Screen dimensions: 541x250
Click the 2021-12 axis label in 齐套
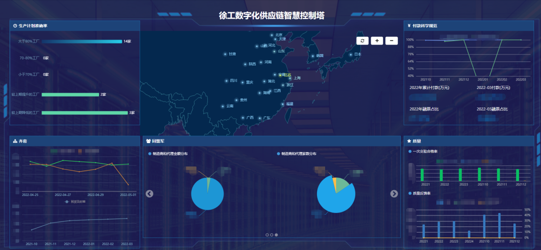click(x=69, y=244)
